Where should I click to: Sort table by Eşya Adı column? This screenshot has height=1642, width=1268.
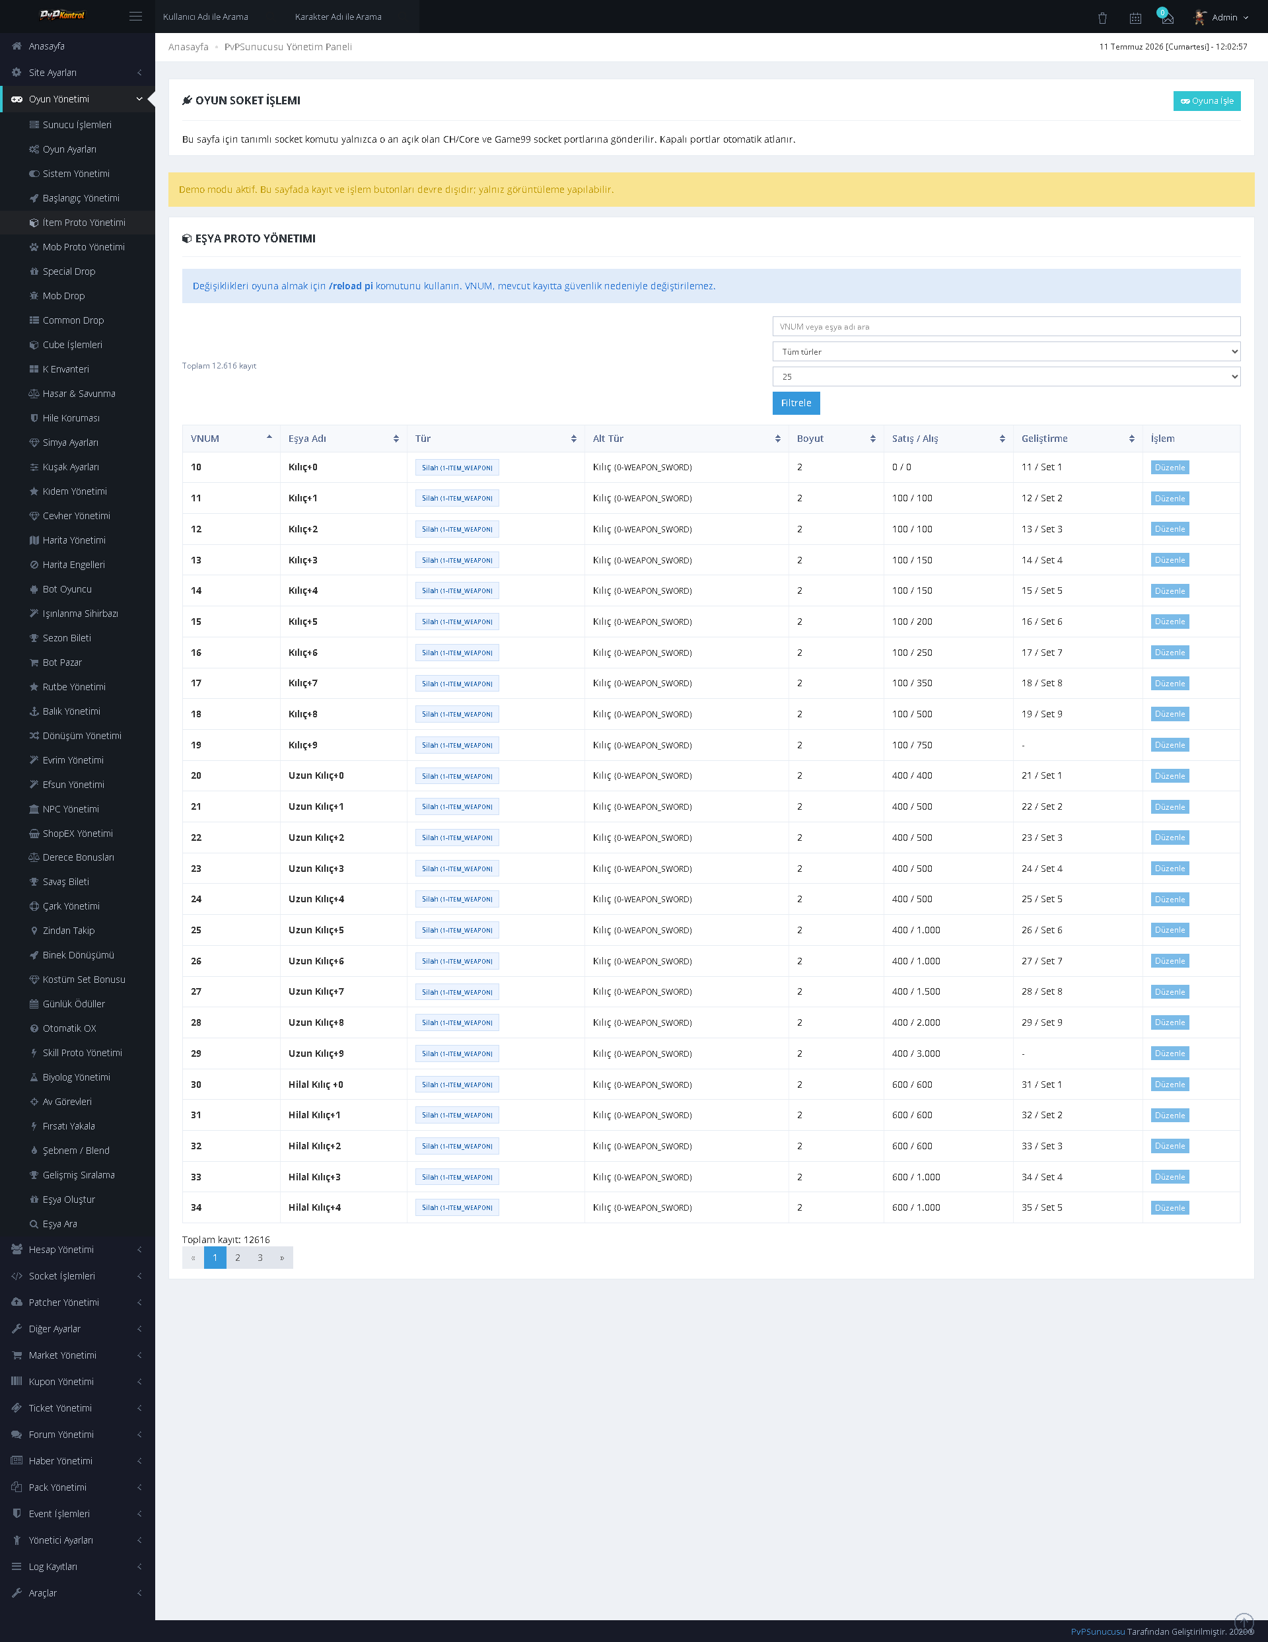click(343, 439)
